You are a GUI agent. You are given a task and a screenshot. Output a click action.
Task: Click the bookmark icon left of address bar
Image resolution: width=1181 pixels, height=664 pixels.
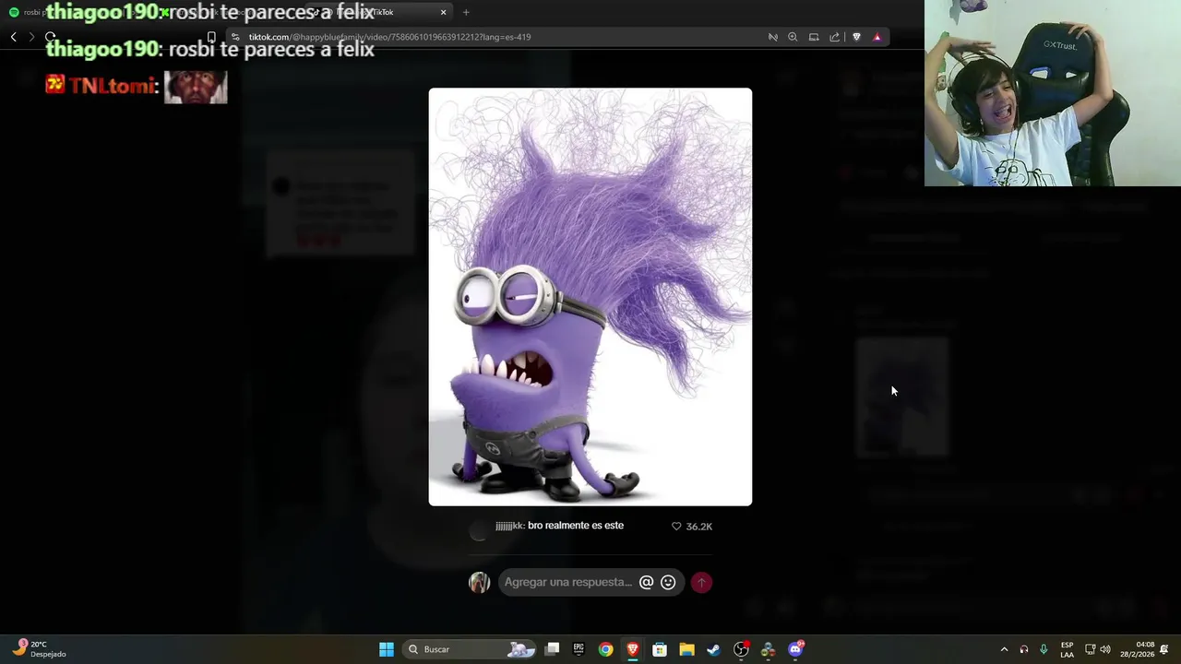tap(211, 37)
